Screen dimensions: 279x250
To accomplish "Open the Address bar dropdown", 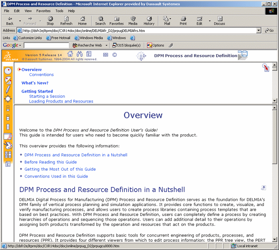I will [259, 31].
